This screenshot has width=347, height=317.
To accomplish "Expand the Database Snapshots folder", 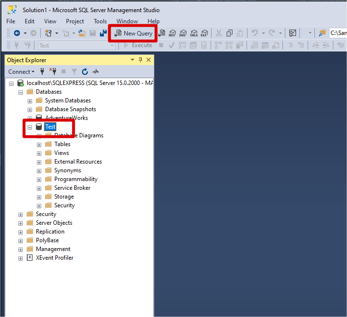I will pyautogui.click(x=30, y=110).
